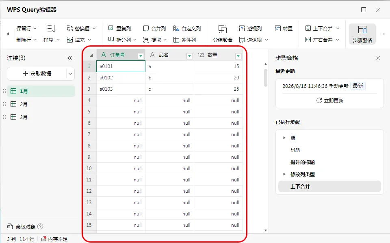Click the 获取数据 button

pos(37,74)
